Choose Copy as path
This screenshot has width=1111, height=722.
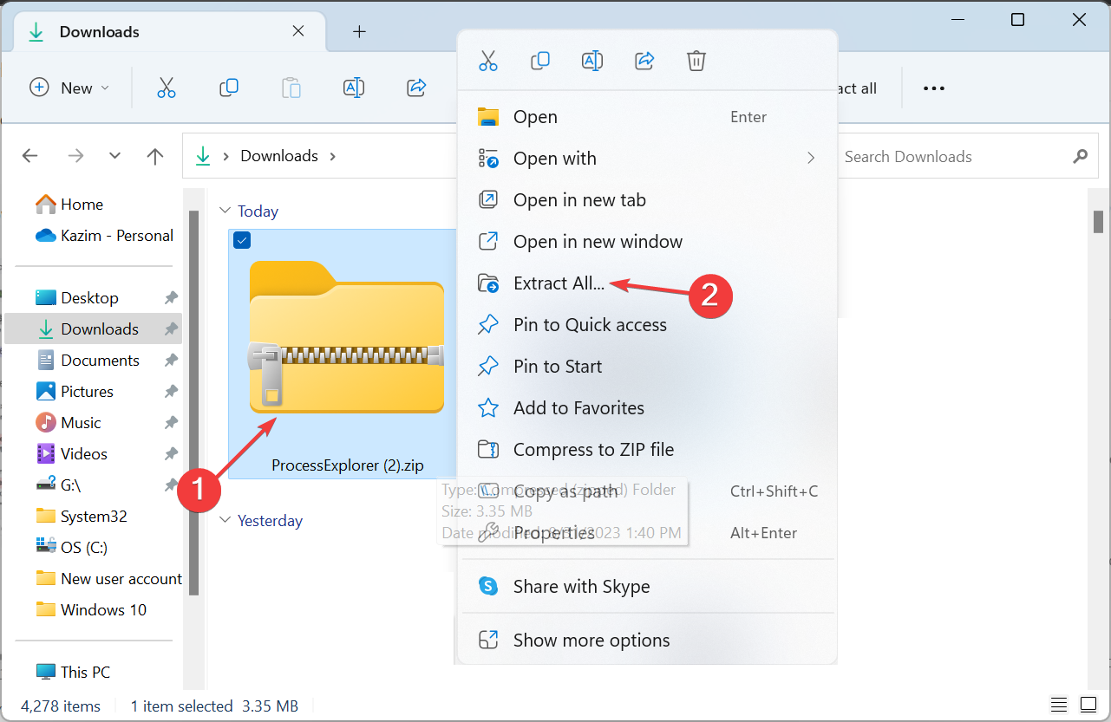(x=647, y=491)
